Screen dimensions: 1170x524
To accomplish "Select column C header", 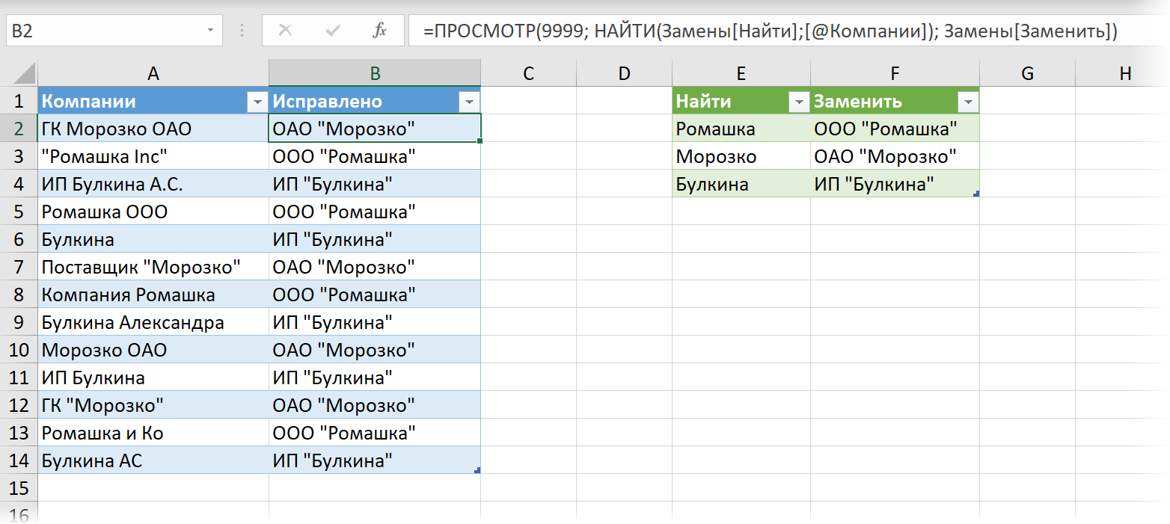I will coord(528,73).
